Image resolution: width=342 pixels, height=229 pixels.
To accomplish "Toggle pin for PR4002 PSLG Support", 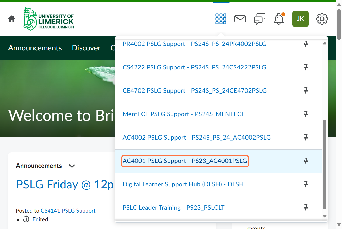I will [x=306, y=44].
